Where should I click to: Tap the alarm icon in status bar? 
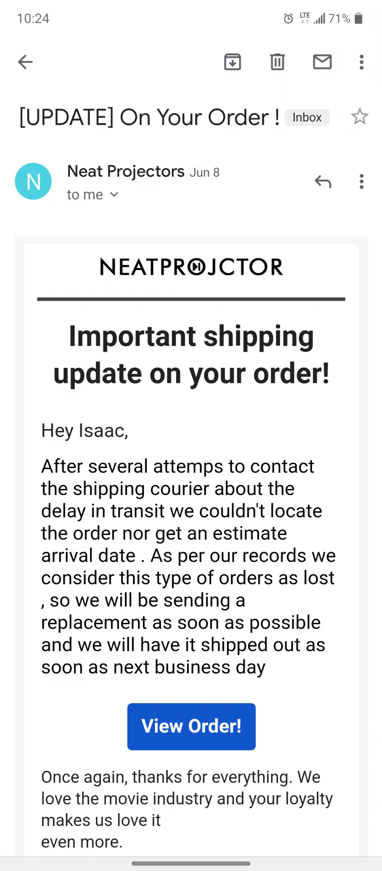288,18
